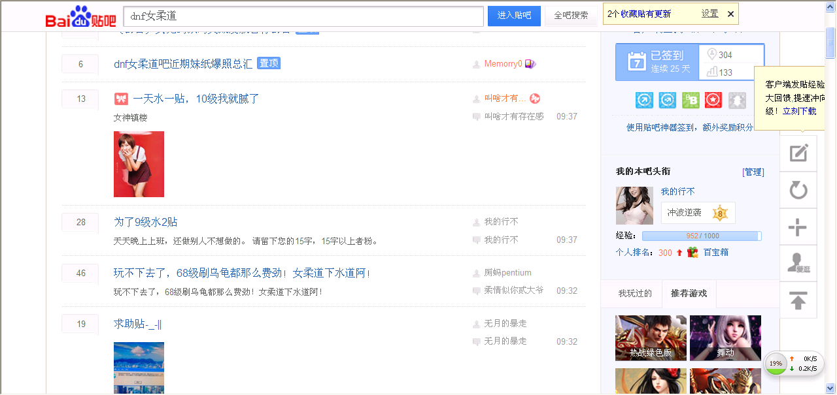Click the blue sky photo thumbnail in 求助贴
837x395 pixels.
[x=139, y=368]
